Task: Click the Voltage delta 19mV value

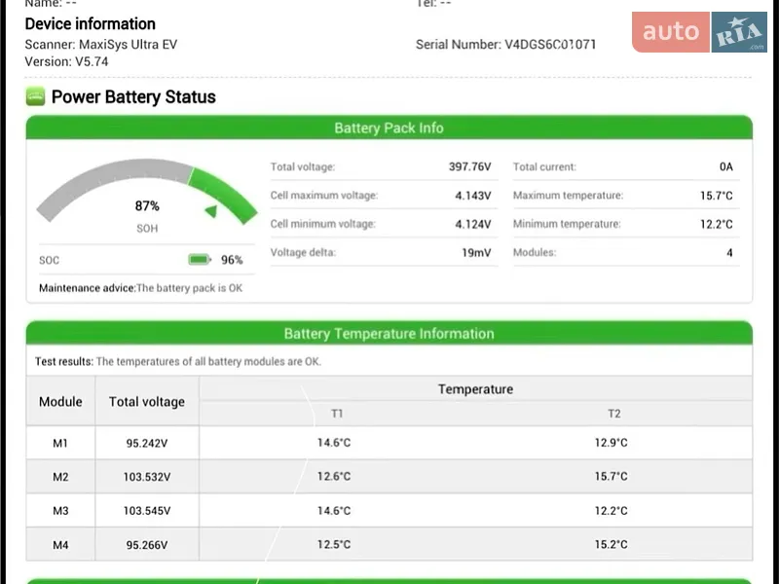Action: pos(476,252)
